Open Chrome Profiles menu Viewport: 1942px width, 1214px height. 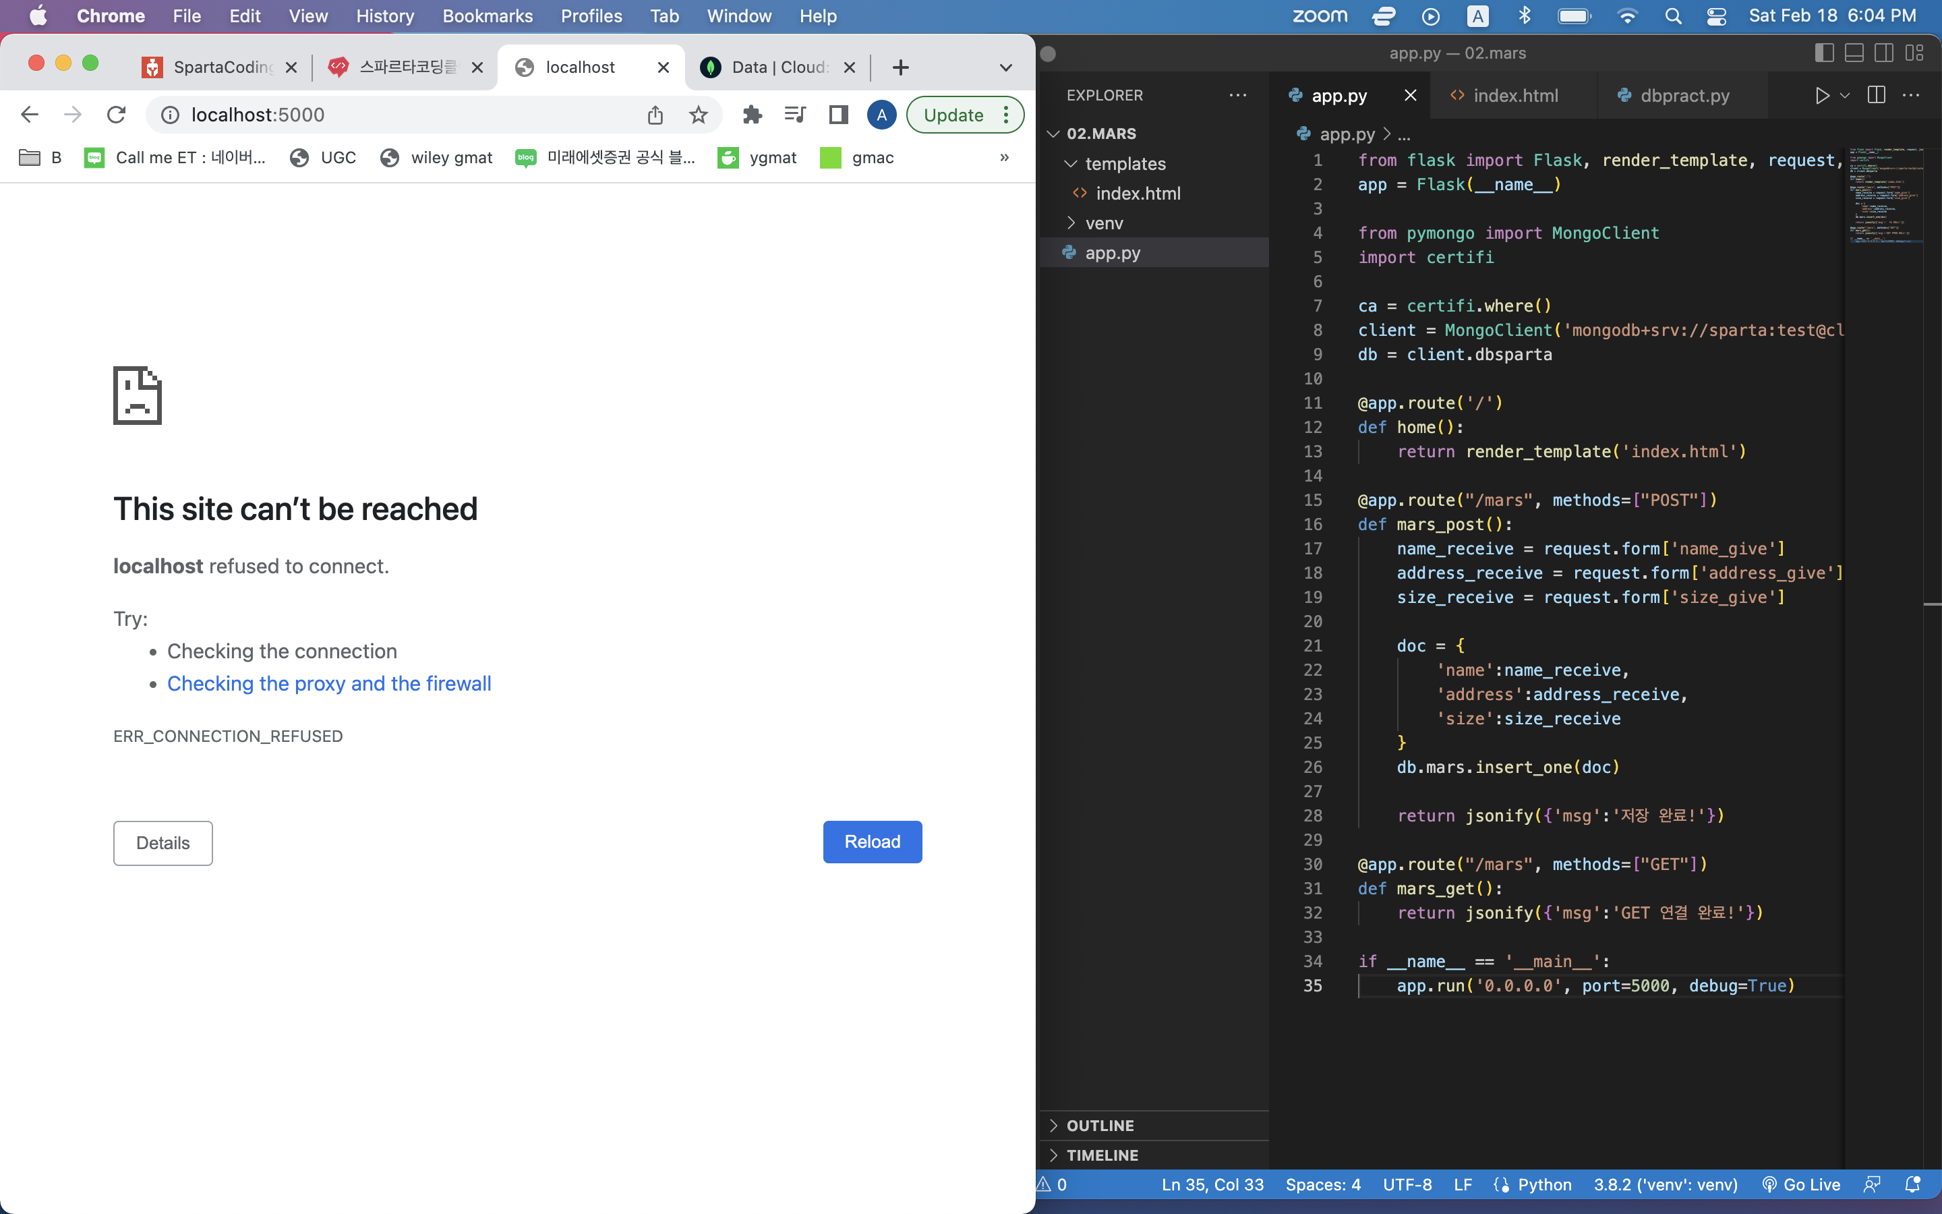591,16
